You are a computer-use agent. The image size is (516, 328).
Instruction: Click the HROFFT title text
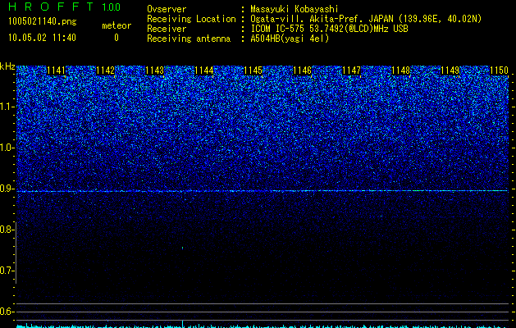(x=52, y=7)
